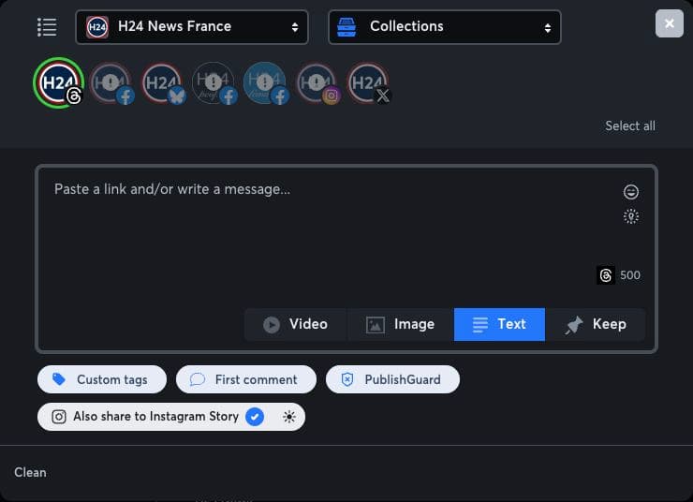Click the H24 logo in workspace dropdown
This screenshot has width=693, height=502.
point(97,27)
